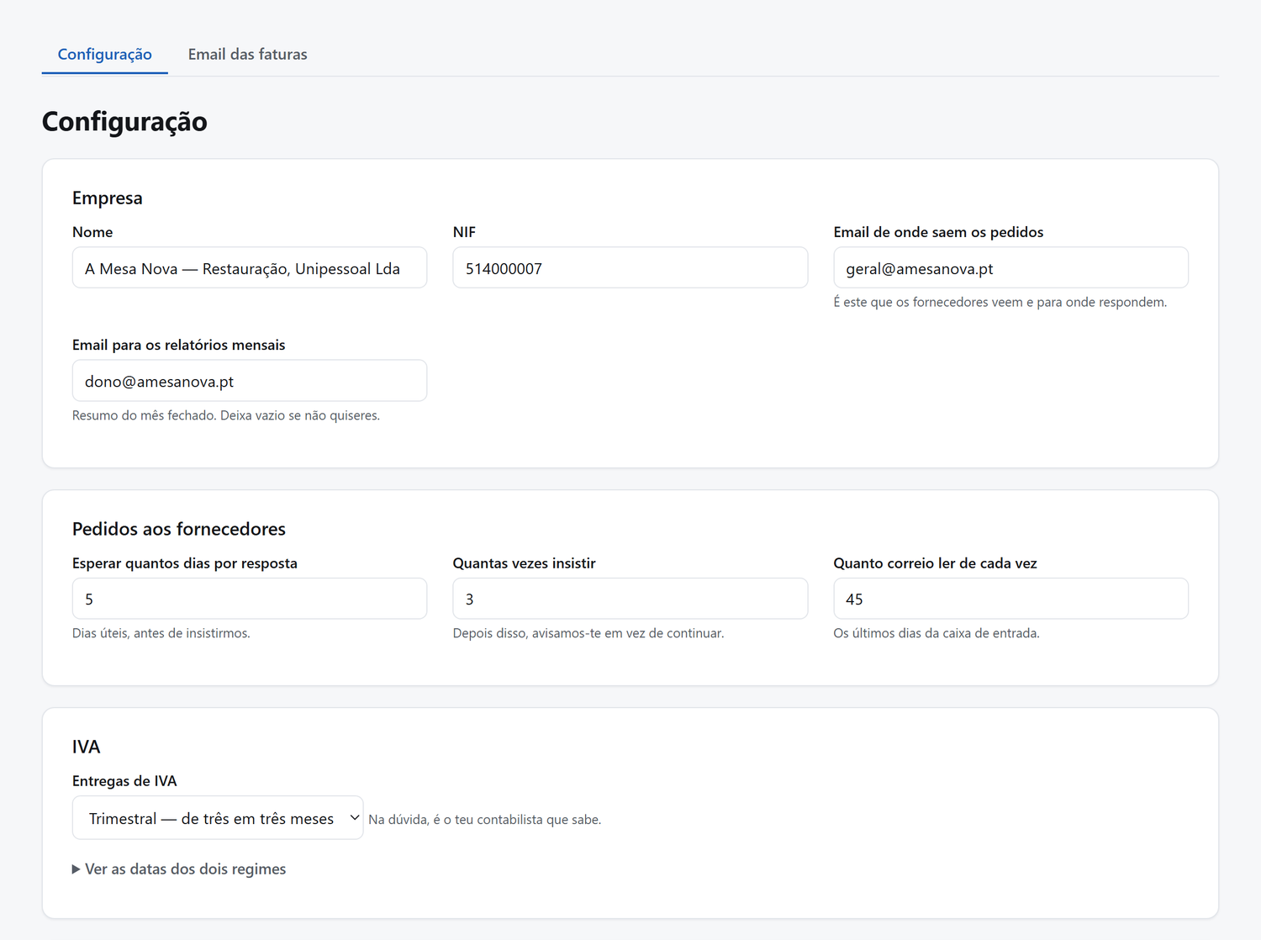The height and width of the screenshot is (940, 1261).
Task: Edit the Quanto correio ler field
Action: 1011,599
